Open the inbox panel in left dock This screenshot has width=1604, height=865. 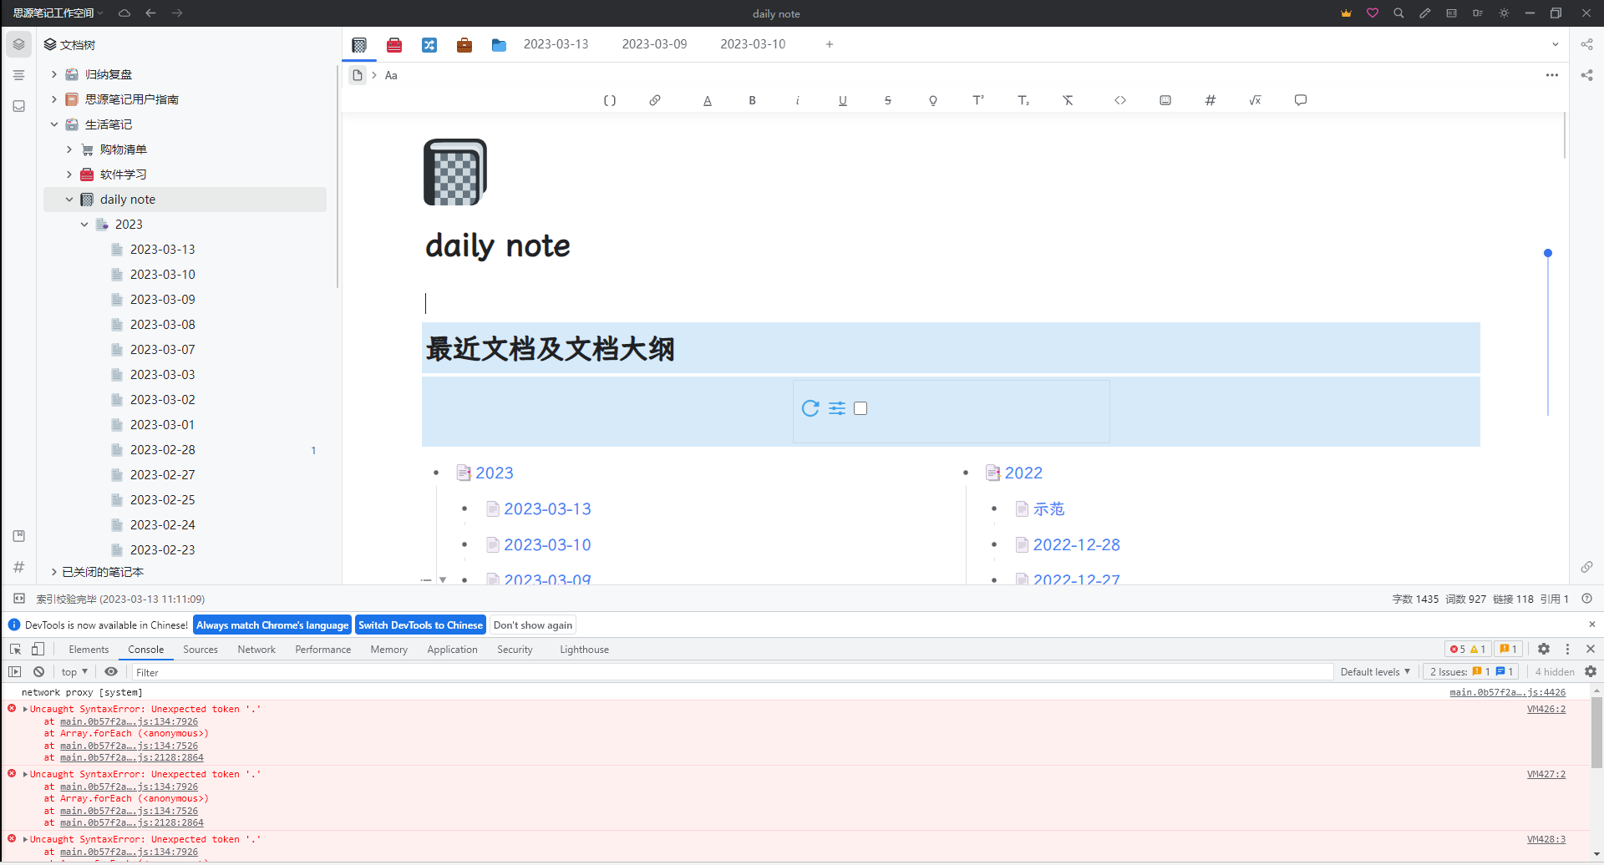(18, 106)
